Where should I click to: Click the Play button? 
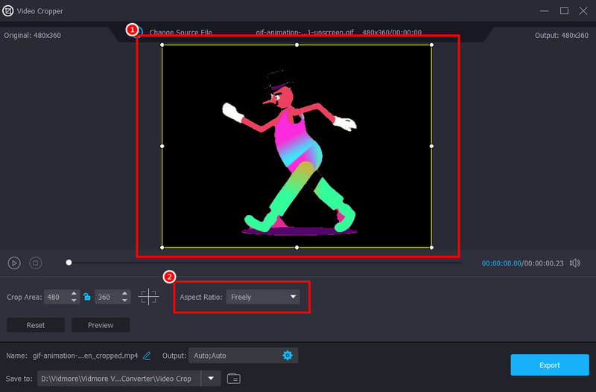[x=14, y=263]
